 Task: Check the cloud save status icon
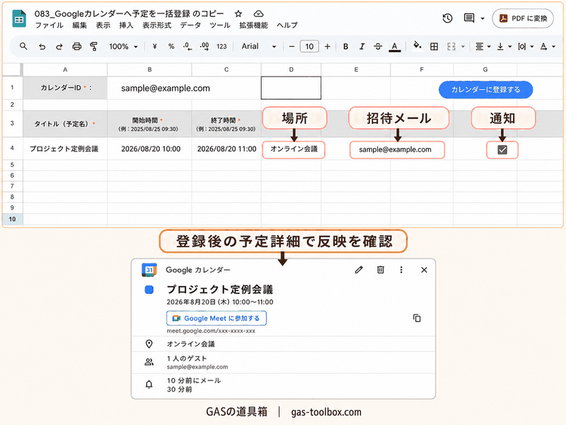[x=258, y=13]
